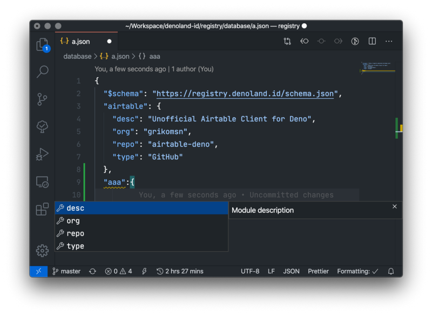Screen dimensions: 432x316
Task: Place cursor on "GitHub" value
Action: pyautogui.click(x=165, y=157)
